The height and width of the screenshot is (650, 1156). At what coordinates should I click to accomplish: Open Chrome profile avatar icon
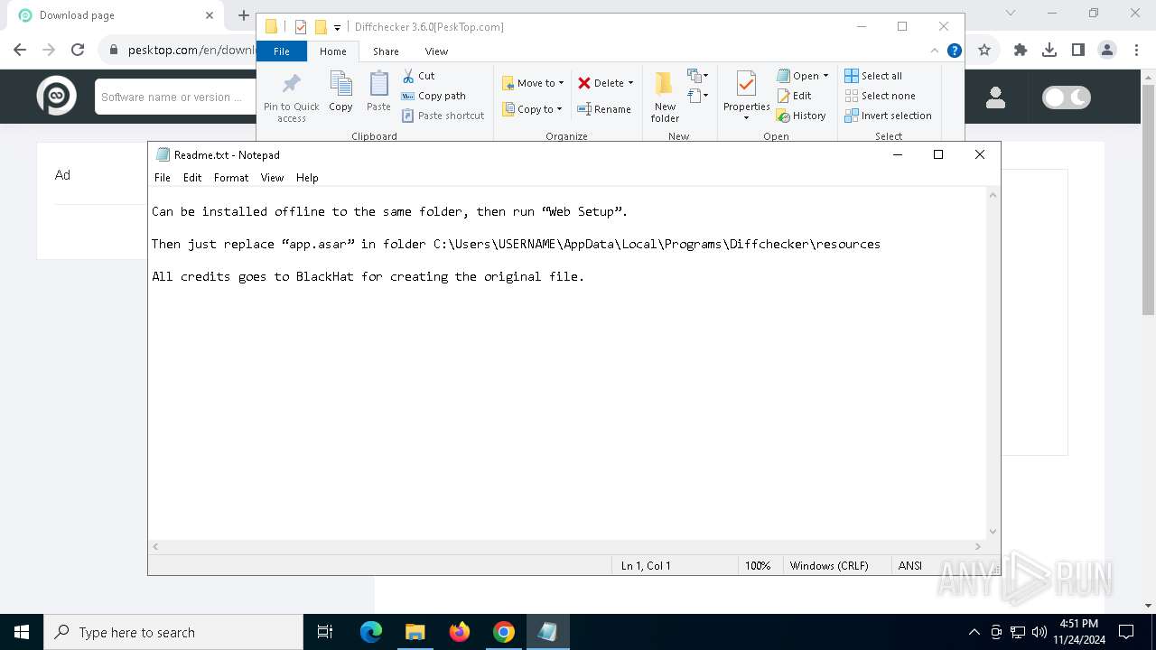(x=1107, y=50)
